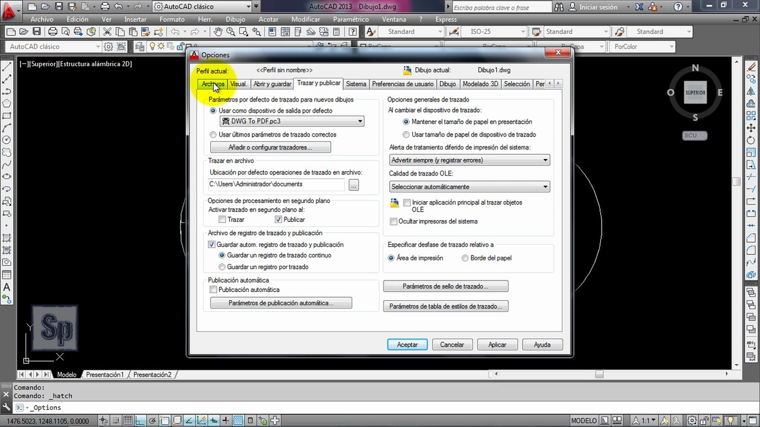Image resolution: width=760 pixels, height=427 pixels.
Task: Select Usar últimos parámetros de trazado correctos
Action: 213,135
